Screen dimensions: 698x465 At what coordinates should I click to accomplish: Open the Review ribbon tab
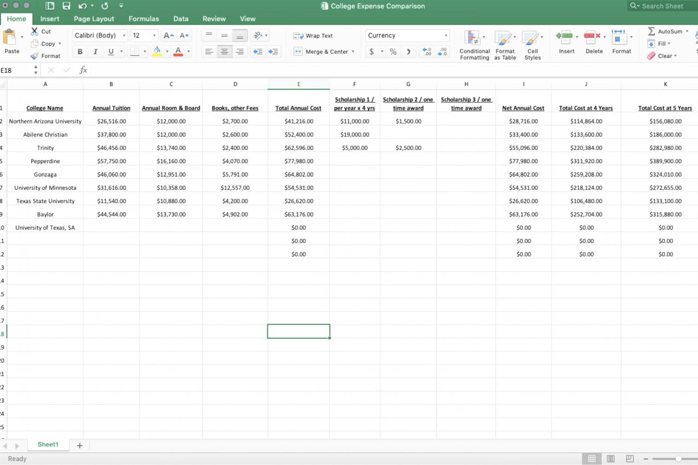pyautogui.click(x=214, y=19)
